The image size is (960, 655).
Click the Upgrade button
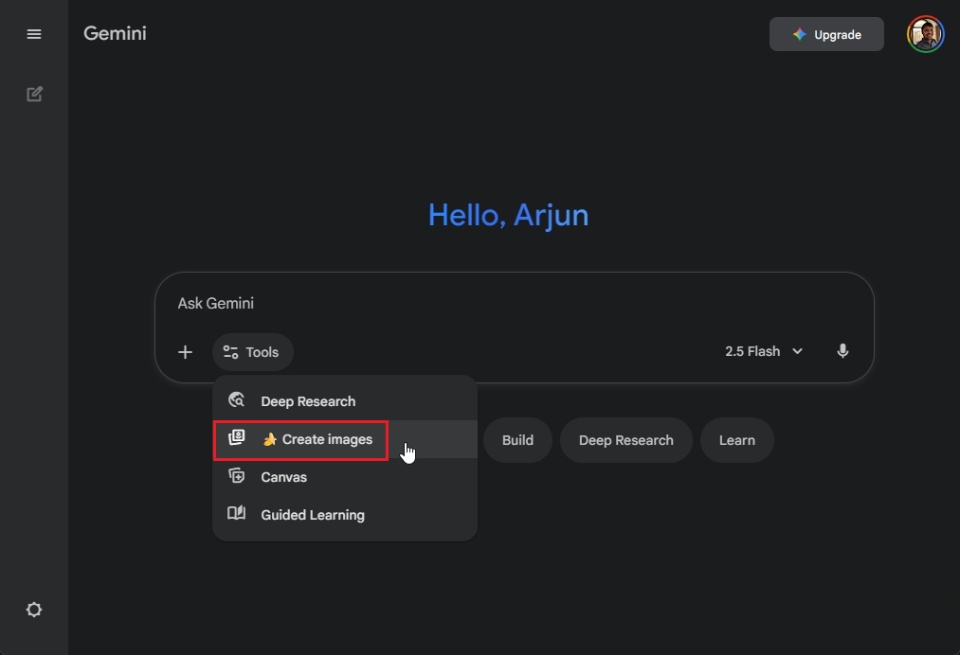pyautogui.click(x=825, y=33)
